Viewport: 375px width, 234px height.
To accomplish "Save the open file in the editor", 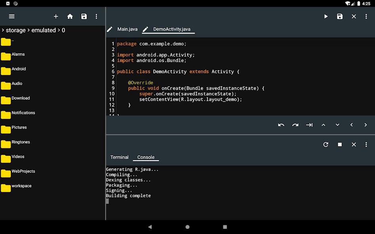I will [340, 16].
